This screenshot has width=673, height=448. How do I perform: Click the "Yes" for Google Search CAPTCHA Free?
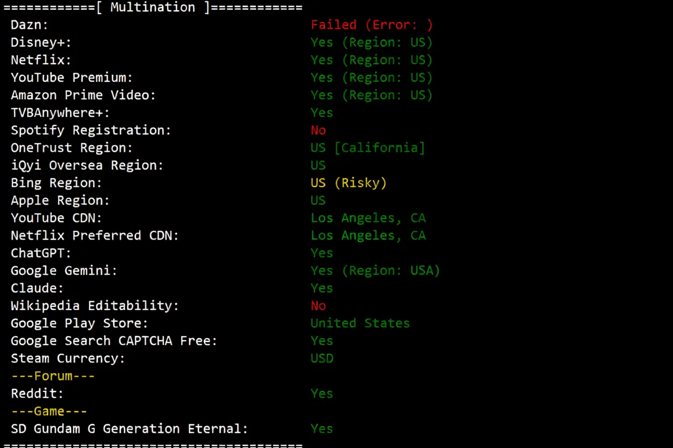(322, 341)
